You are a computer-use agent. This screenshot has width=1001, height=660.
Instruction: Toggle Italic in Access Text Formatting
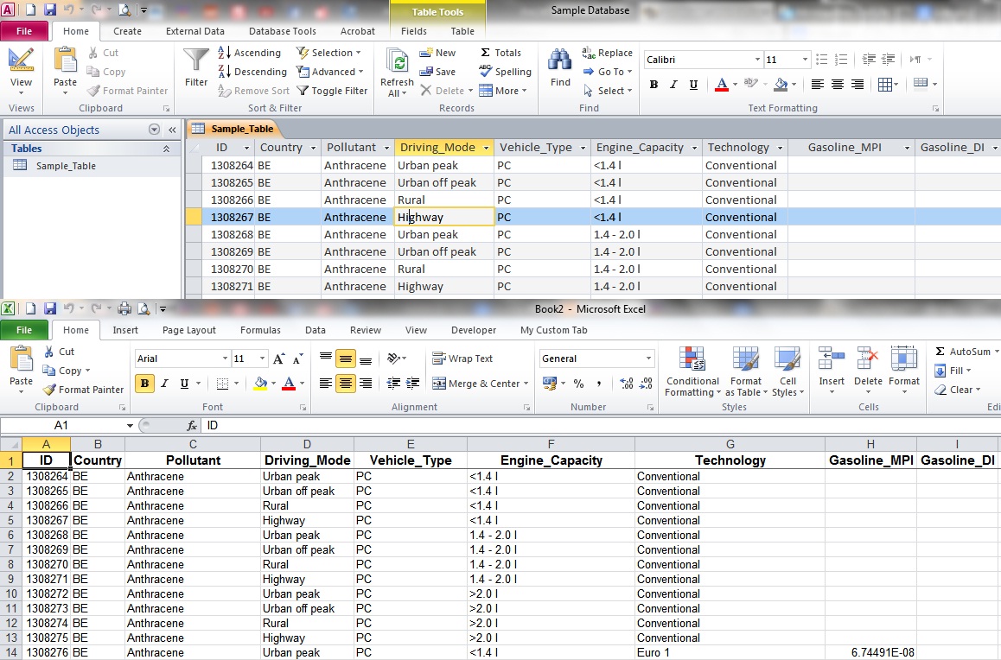click(673, 84)
